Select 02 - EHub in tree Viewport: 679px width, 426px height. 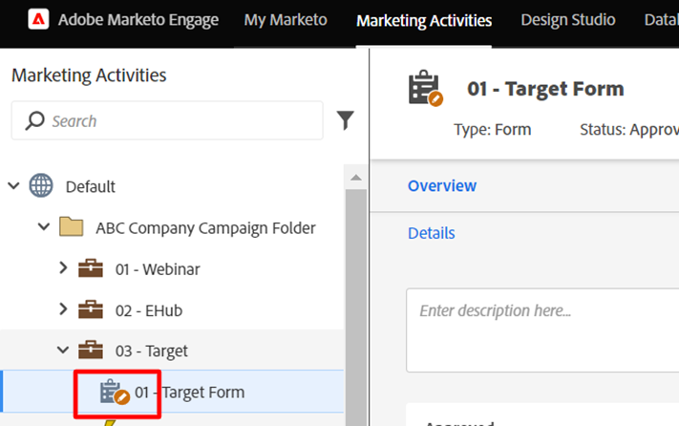coord(149,310)
